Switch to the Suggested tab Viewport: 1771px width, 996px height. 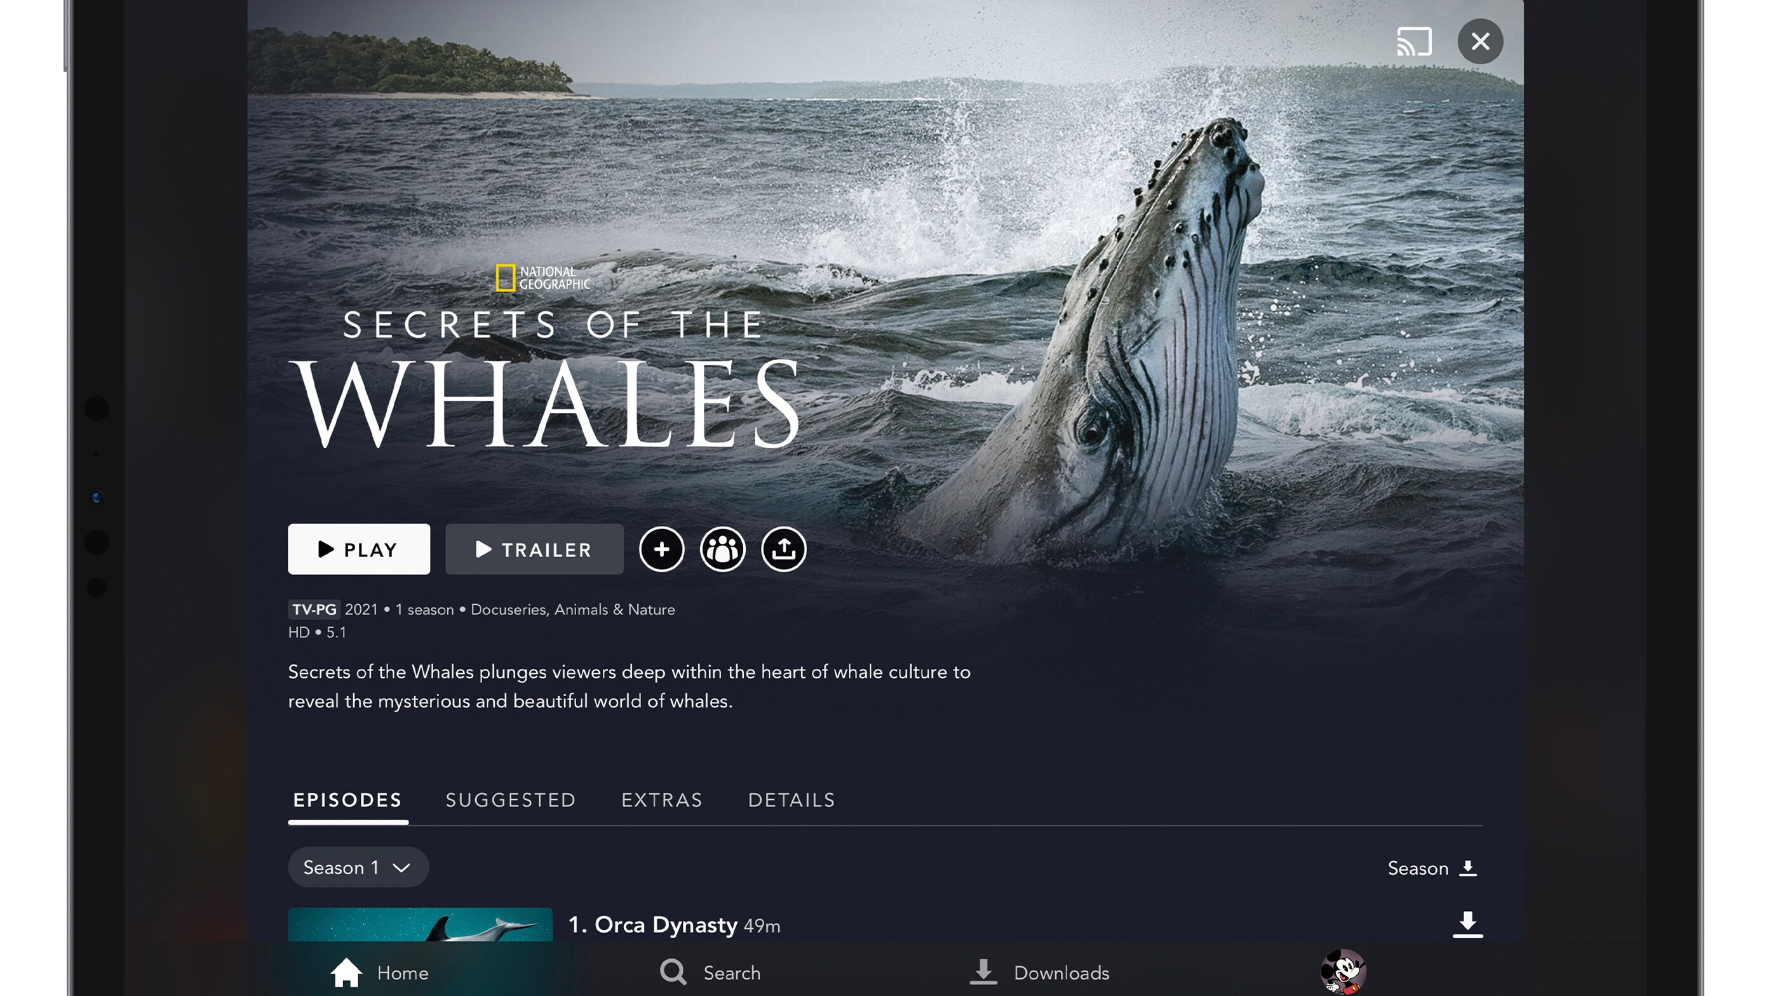tap(511, 800)
